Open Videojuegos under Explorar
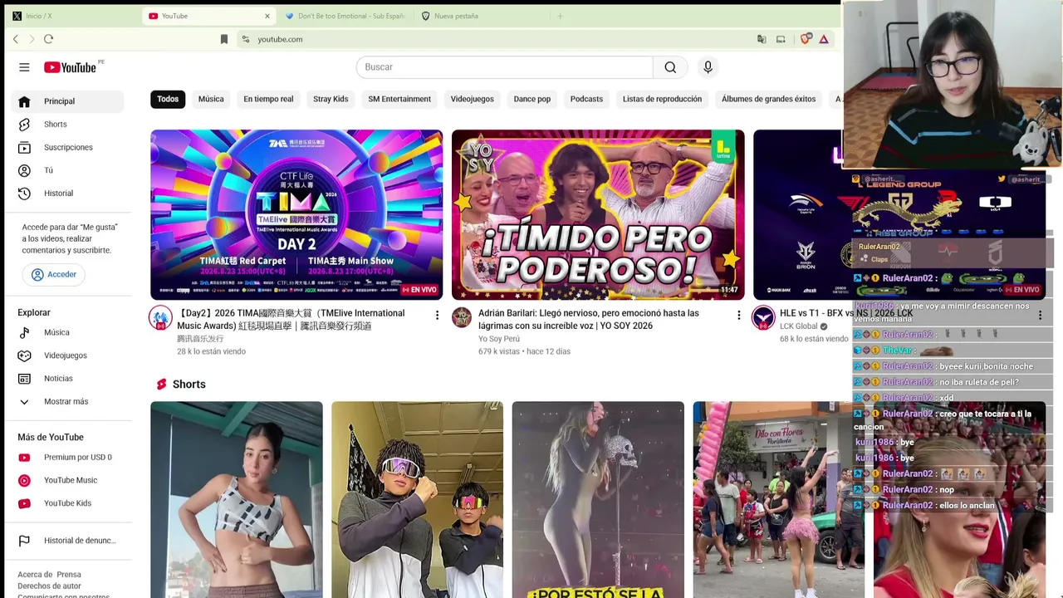Image resolution: width=1063 pixels, height=598 pixels. (x=66, y=355)
